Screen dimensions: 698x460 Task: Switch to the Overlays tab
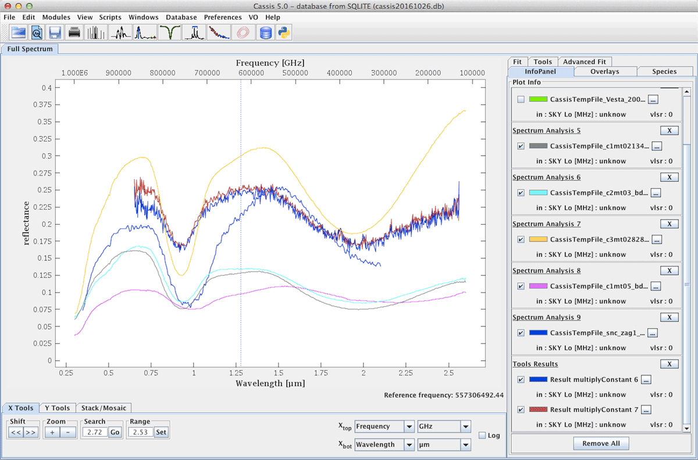tap(604, 71)
